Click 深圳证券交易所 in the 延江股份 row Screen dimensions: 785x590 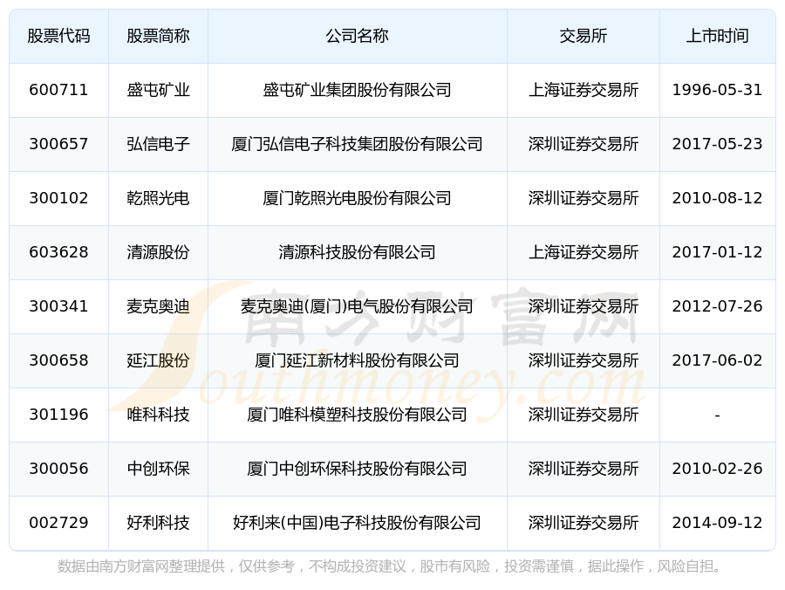coord(584,360)
